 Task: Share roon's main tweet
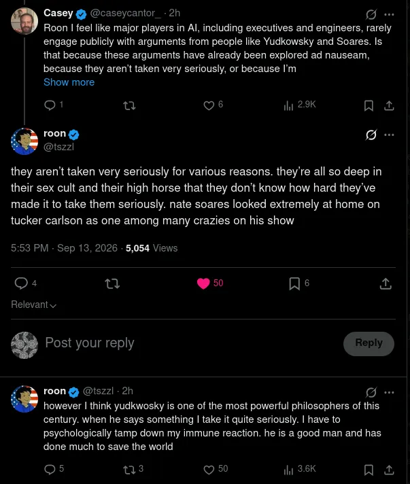(386, 283)
